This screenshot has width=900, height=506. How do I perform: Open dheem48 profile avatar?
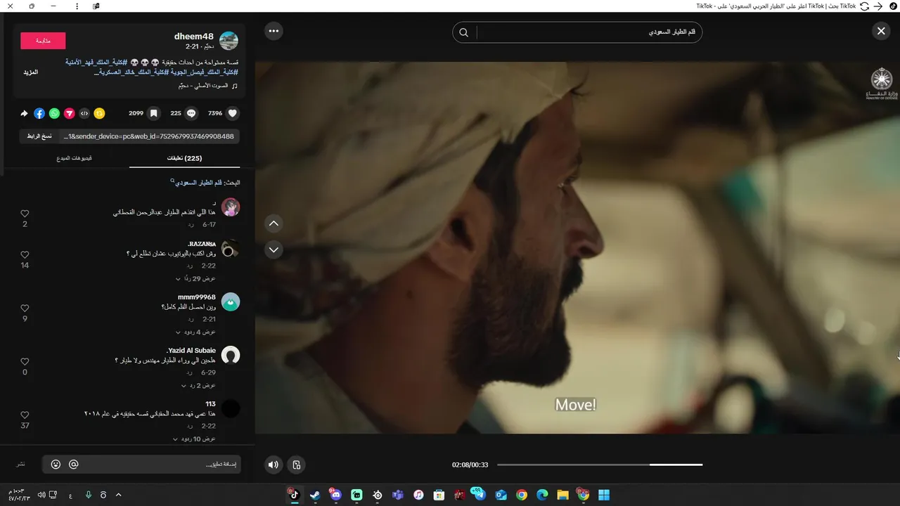click(229, 41)
